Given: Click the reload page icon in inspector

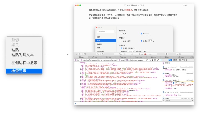Looking at the screenshot, I should tap(98, 54).
